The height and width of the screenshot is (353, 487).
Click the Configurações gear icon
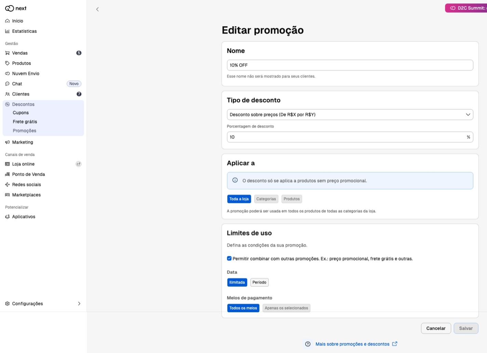click(8, 304)
